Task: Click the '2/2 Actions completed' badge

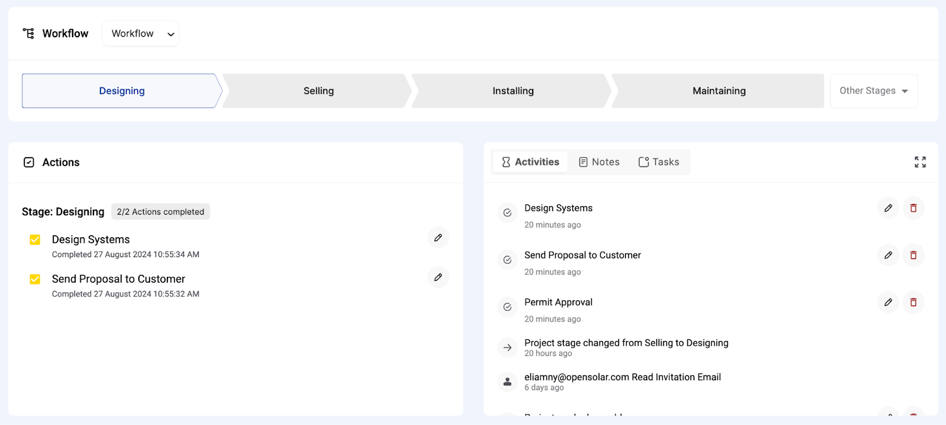Action: tap(160, 212)
